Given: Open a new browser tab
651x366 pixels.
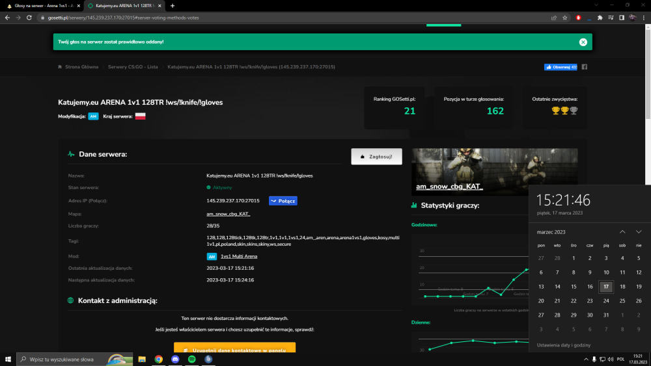Looking at the screenshot, I should 173,6.
